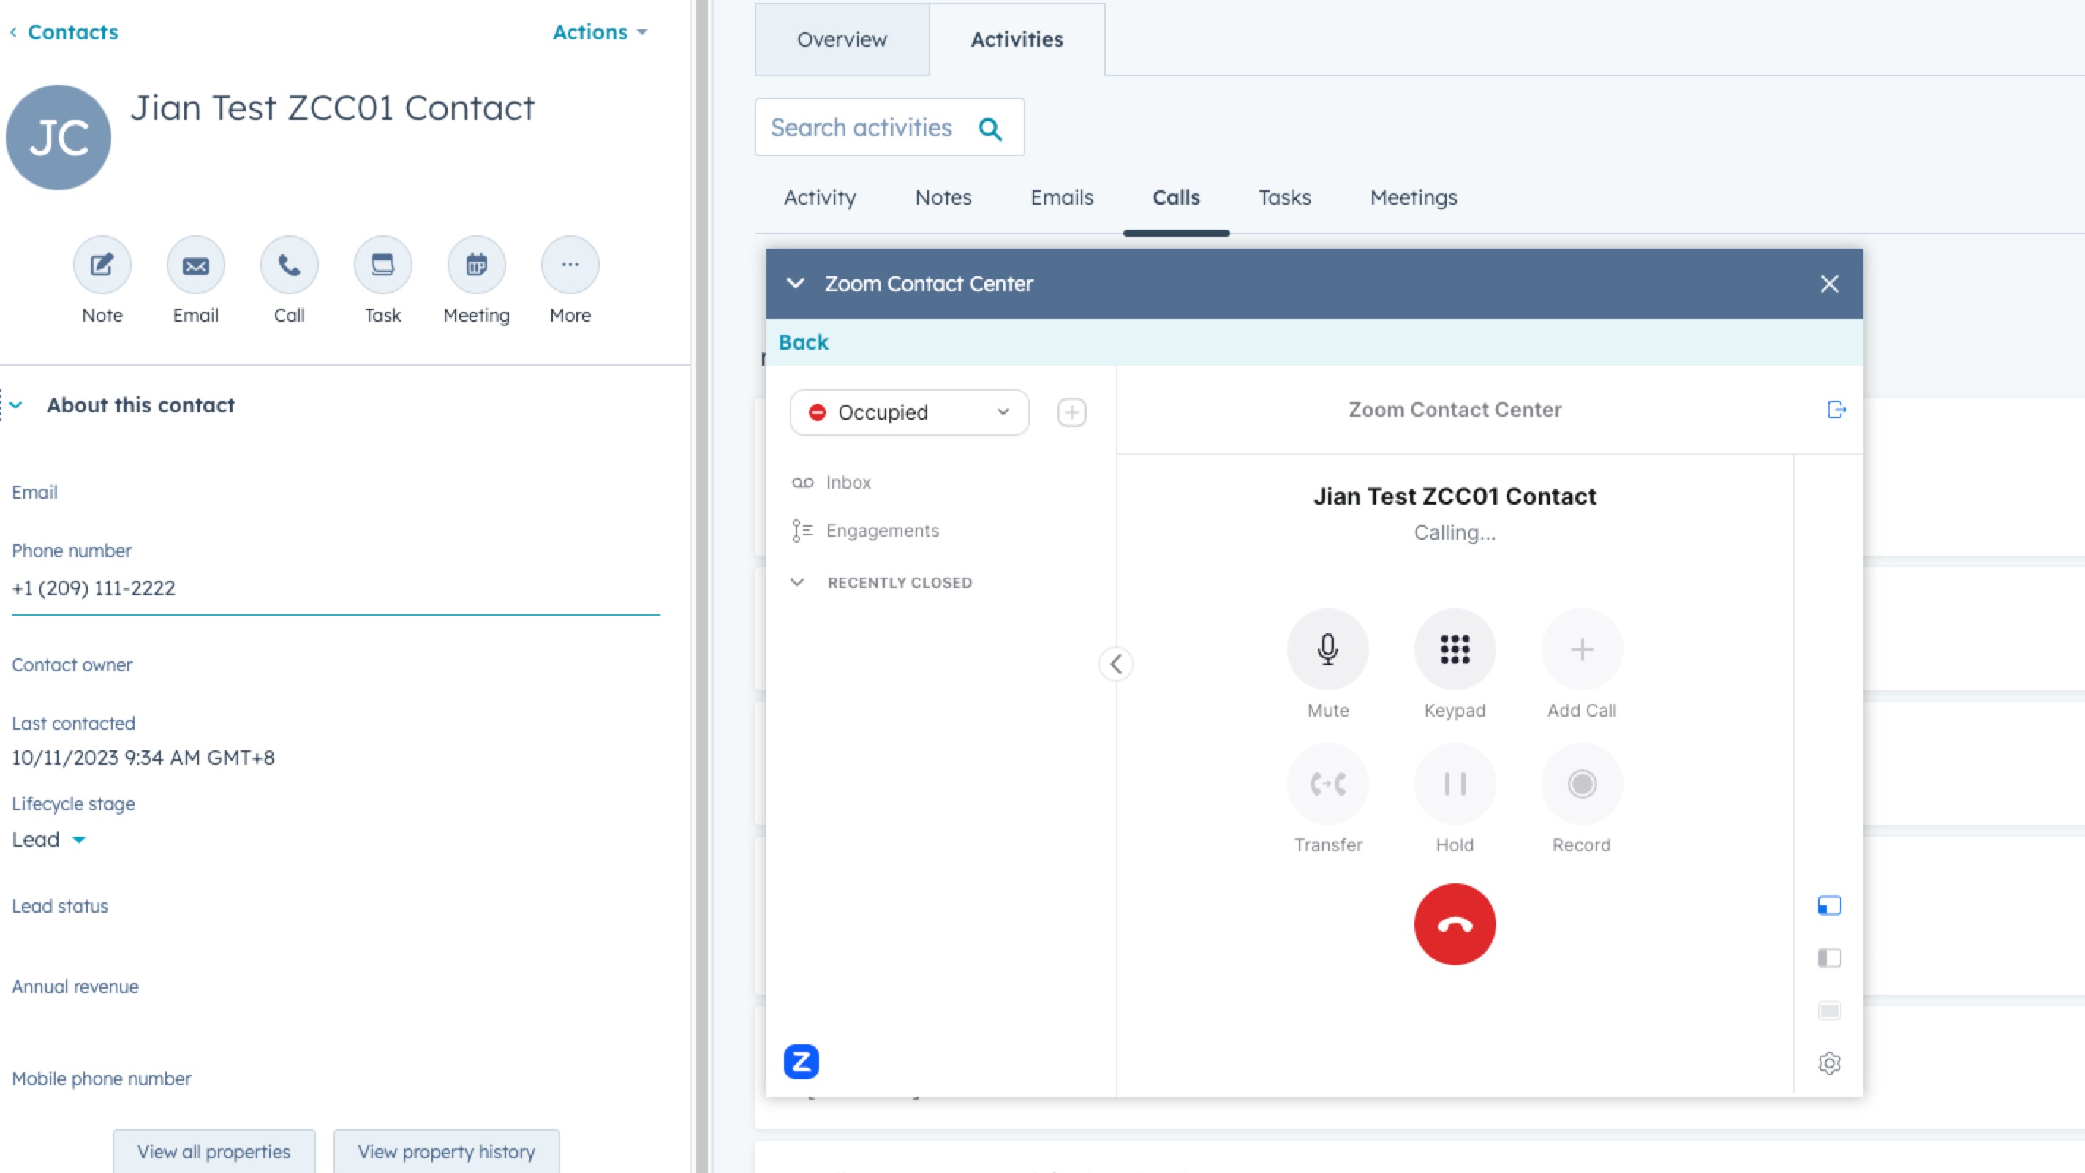Image resolution: width=2085 pixels, height=1173 pixels.
Task: Open the Inbox in Zoom Contact Center
Action: click(x=848, y=482)
